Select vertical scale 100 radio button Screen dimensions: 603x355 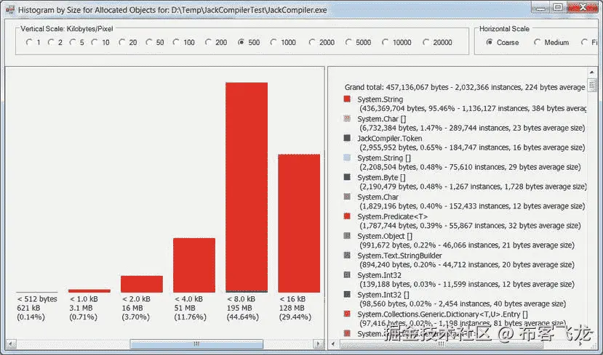[x=176, y=42]
